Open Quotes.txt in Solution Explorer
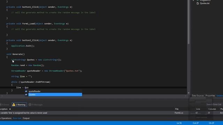The height and width of the screenshot is (125, 223). click(x=205, y=3)
